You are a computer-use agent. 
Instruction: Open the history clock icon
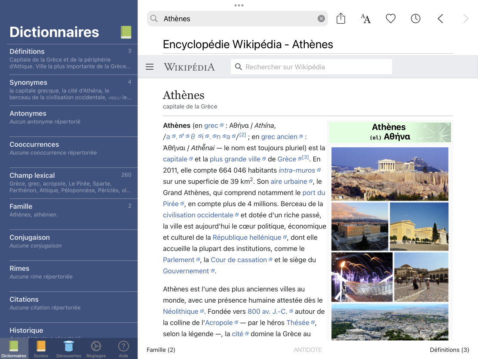pos(415,19)
